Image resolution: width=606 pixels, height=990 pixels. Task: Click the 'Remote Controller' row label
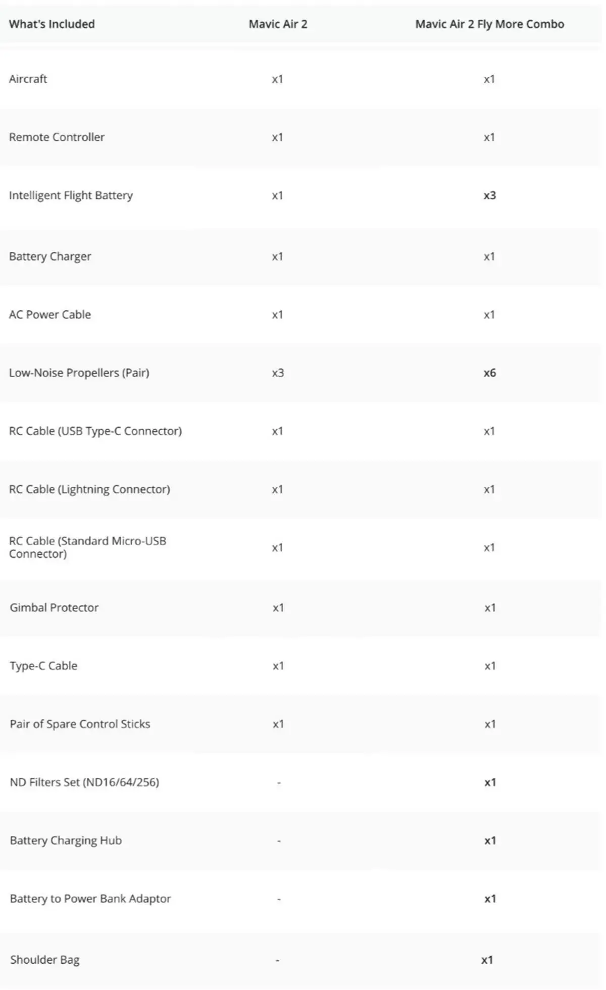coord(57,137)
